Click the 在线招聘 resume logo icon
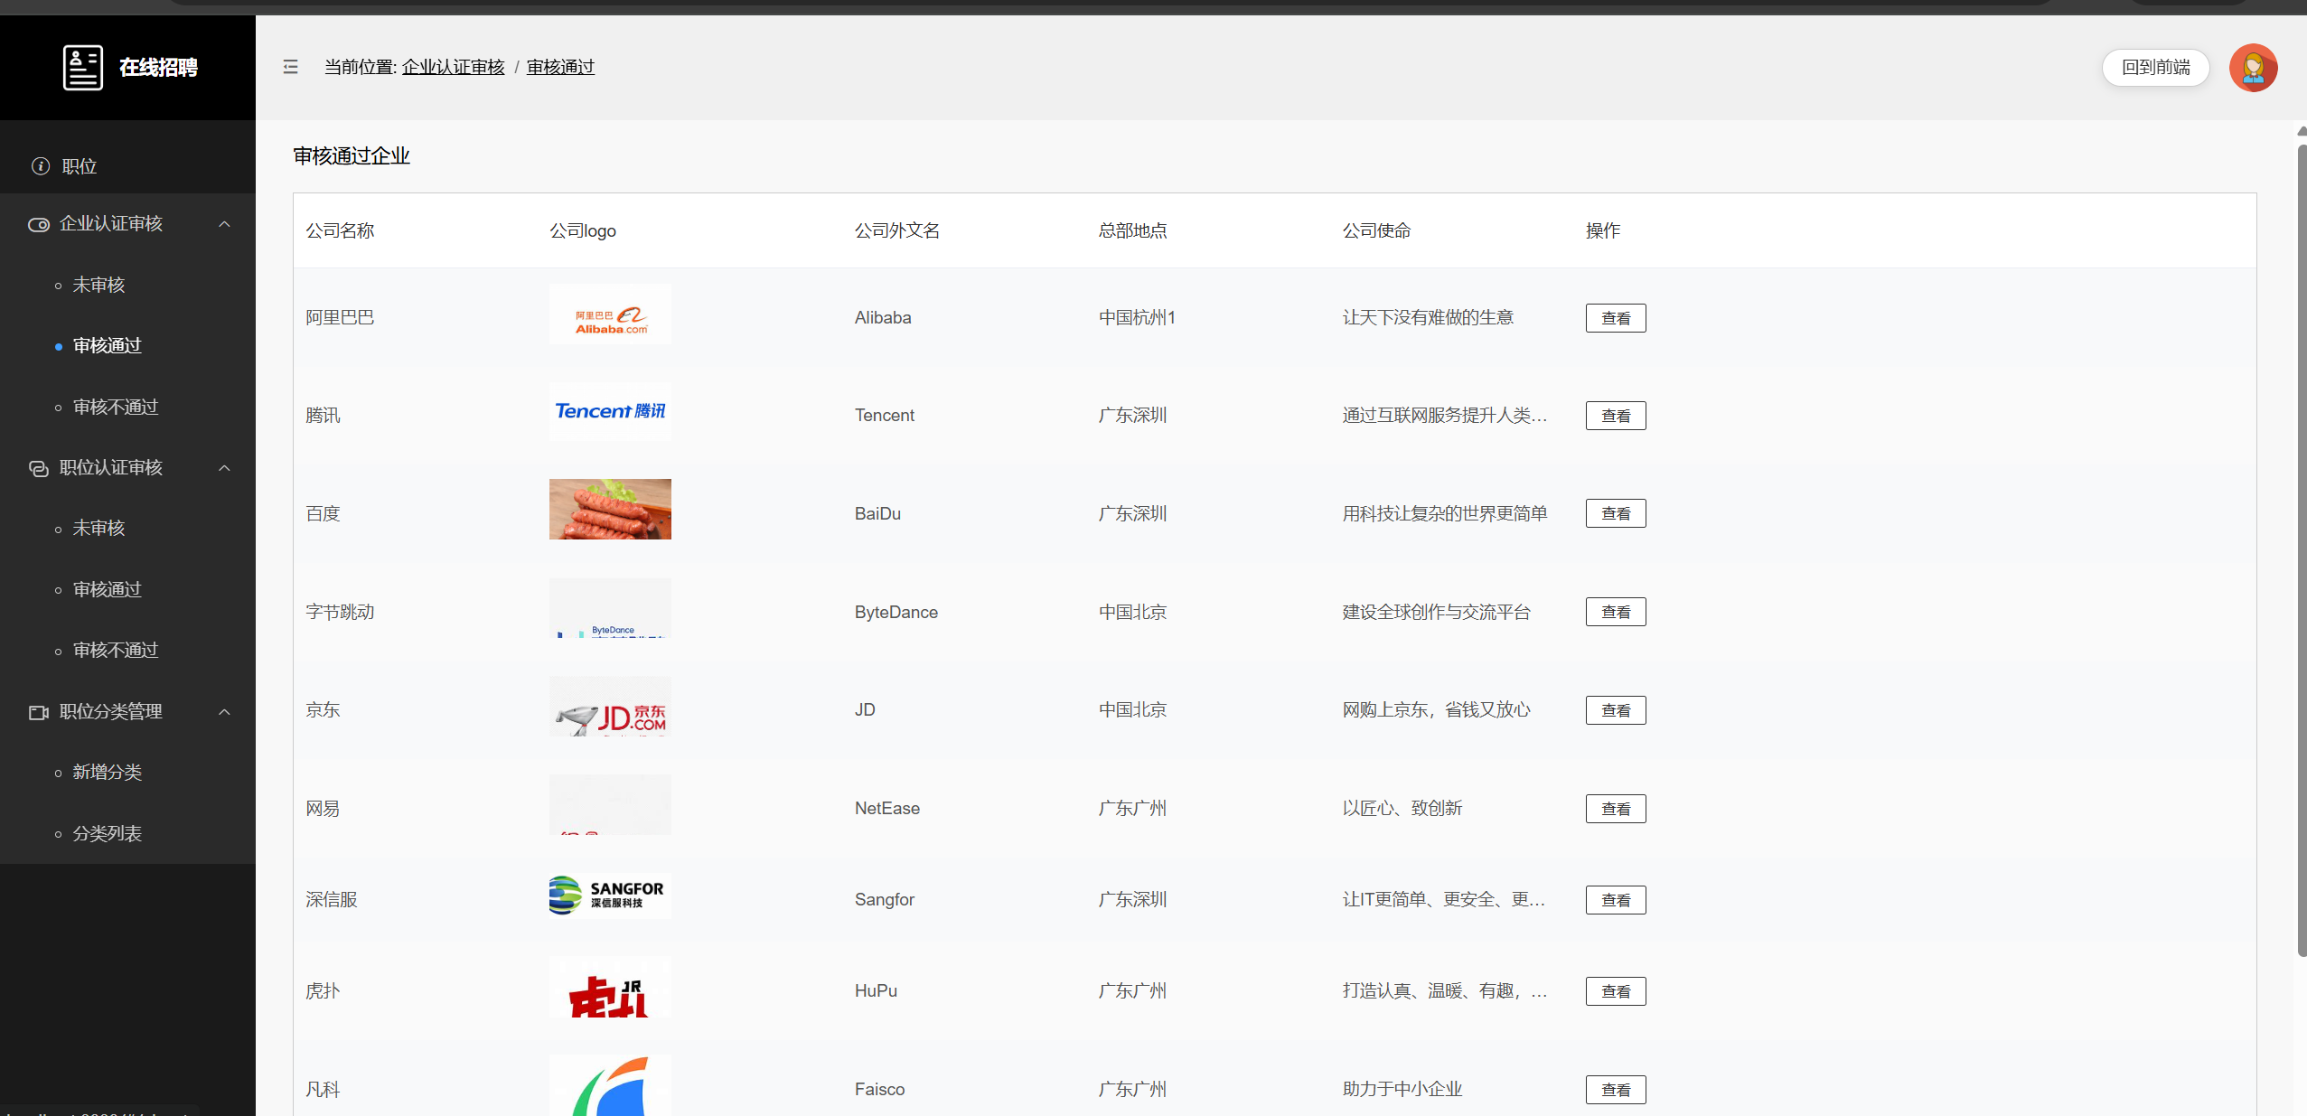 [x=83, y=68]
